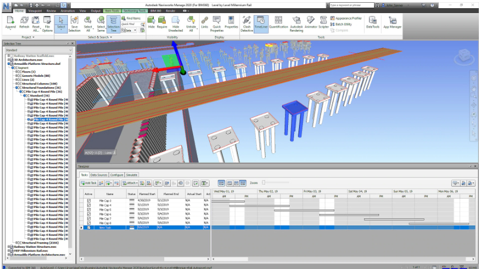The height and width of the screenshot is (269, 479).
Task: Open the Scripter tool
Action: (323, 23)
